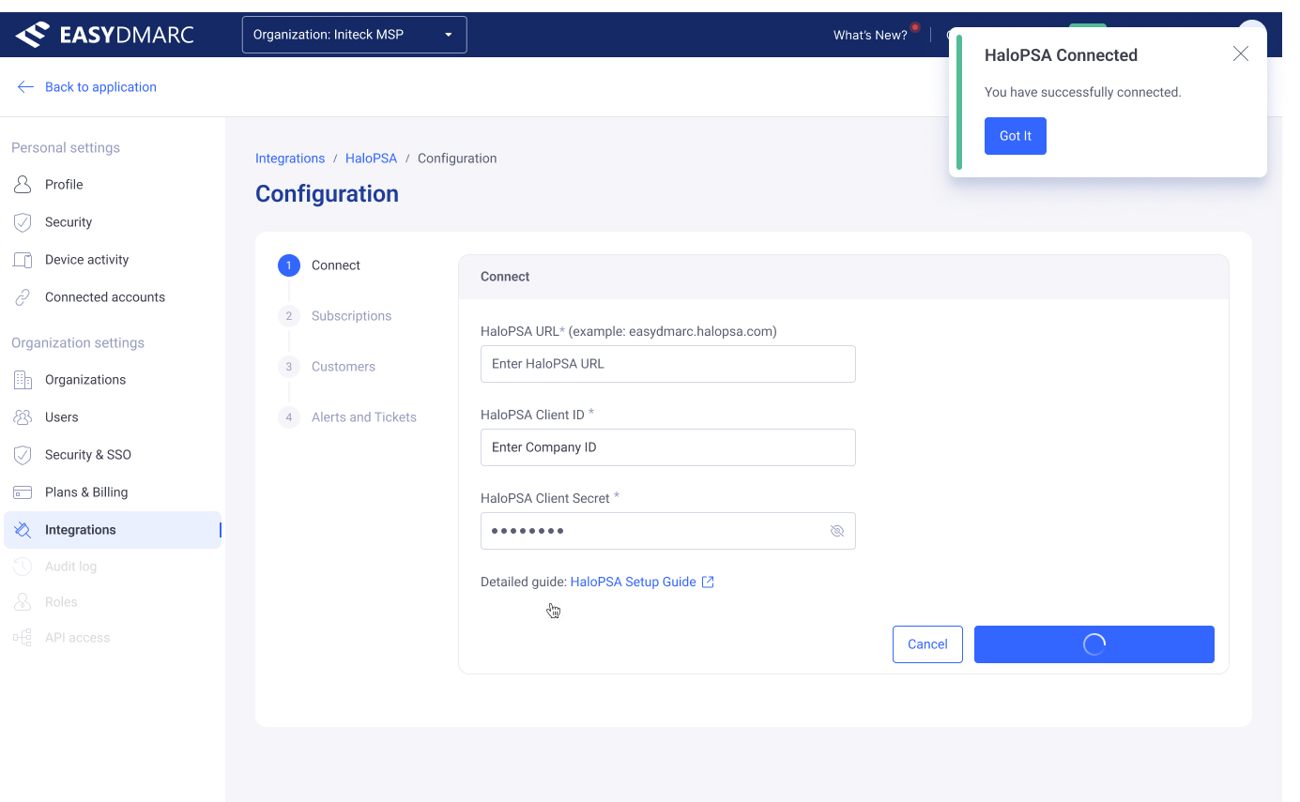Click the API access icon
This screenshot has height=802, width=1300.
(23, 638)
